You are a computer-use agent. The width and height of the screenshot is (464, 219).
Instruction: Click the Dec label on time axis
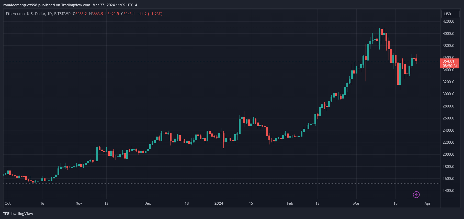pyautogui.click(x=148, y=203)
